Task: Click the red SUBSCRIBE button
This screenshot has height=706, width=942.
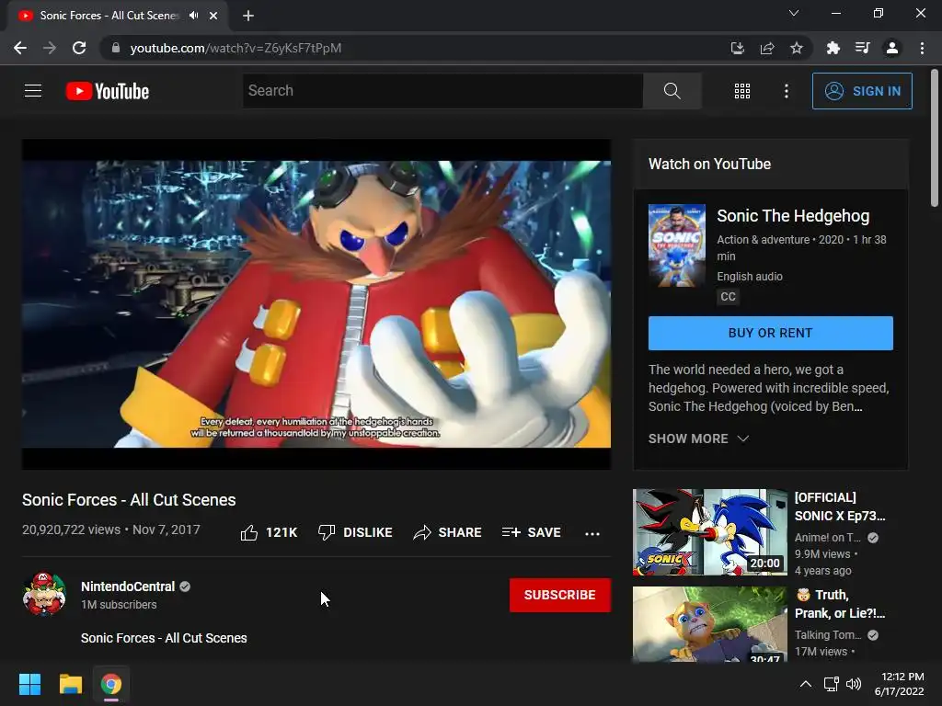Action: [x=560, y=595]
